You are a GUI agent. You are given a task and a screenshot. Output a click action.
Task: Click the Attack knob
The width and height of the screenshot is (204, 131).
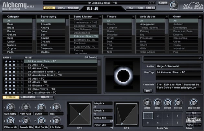click(147, 103)
